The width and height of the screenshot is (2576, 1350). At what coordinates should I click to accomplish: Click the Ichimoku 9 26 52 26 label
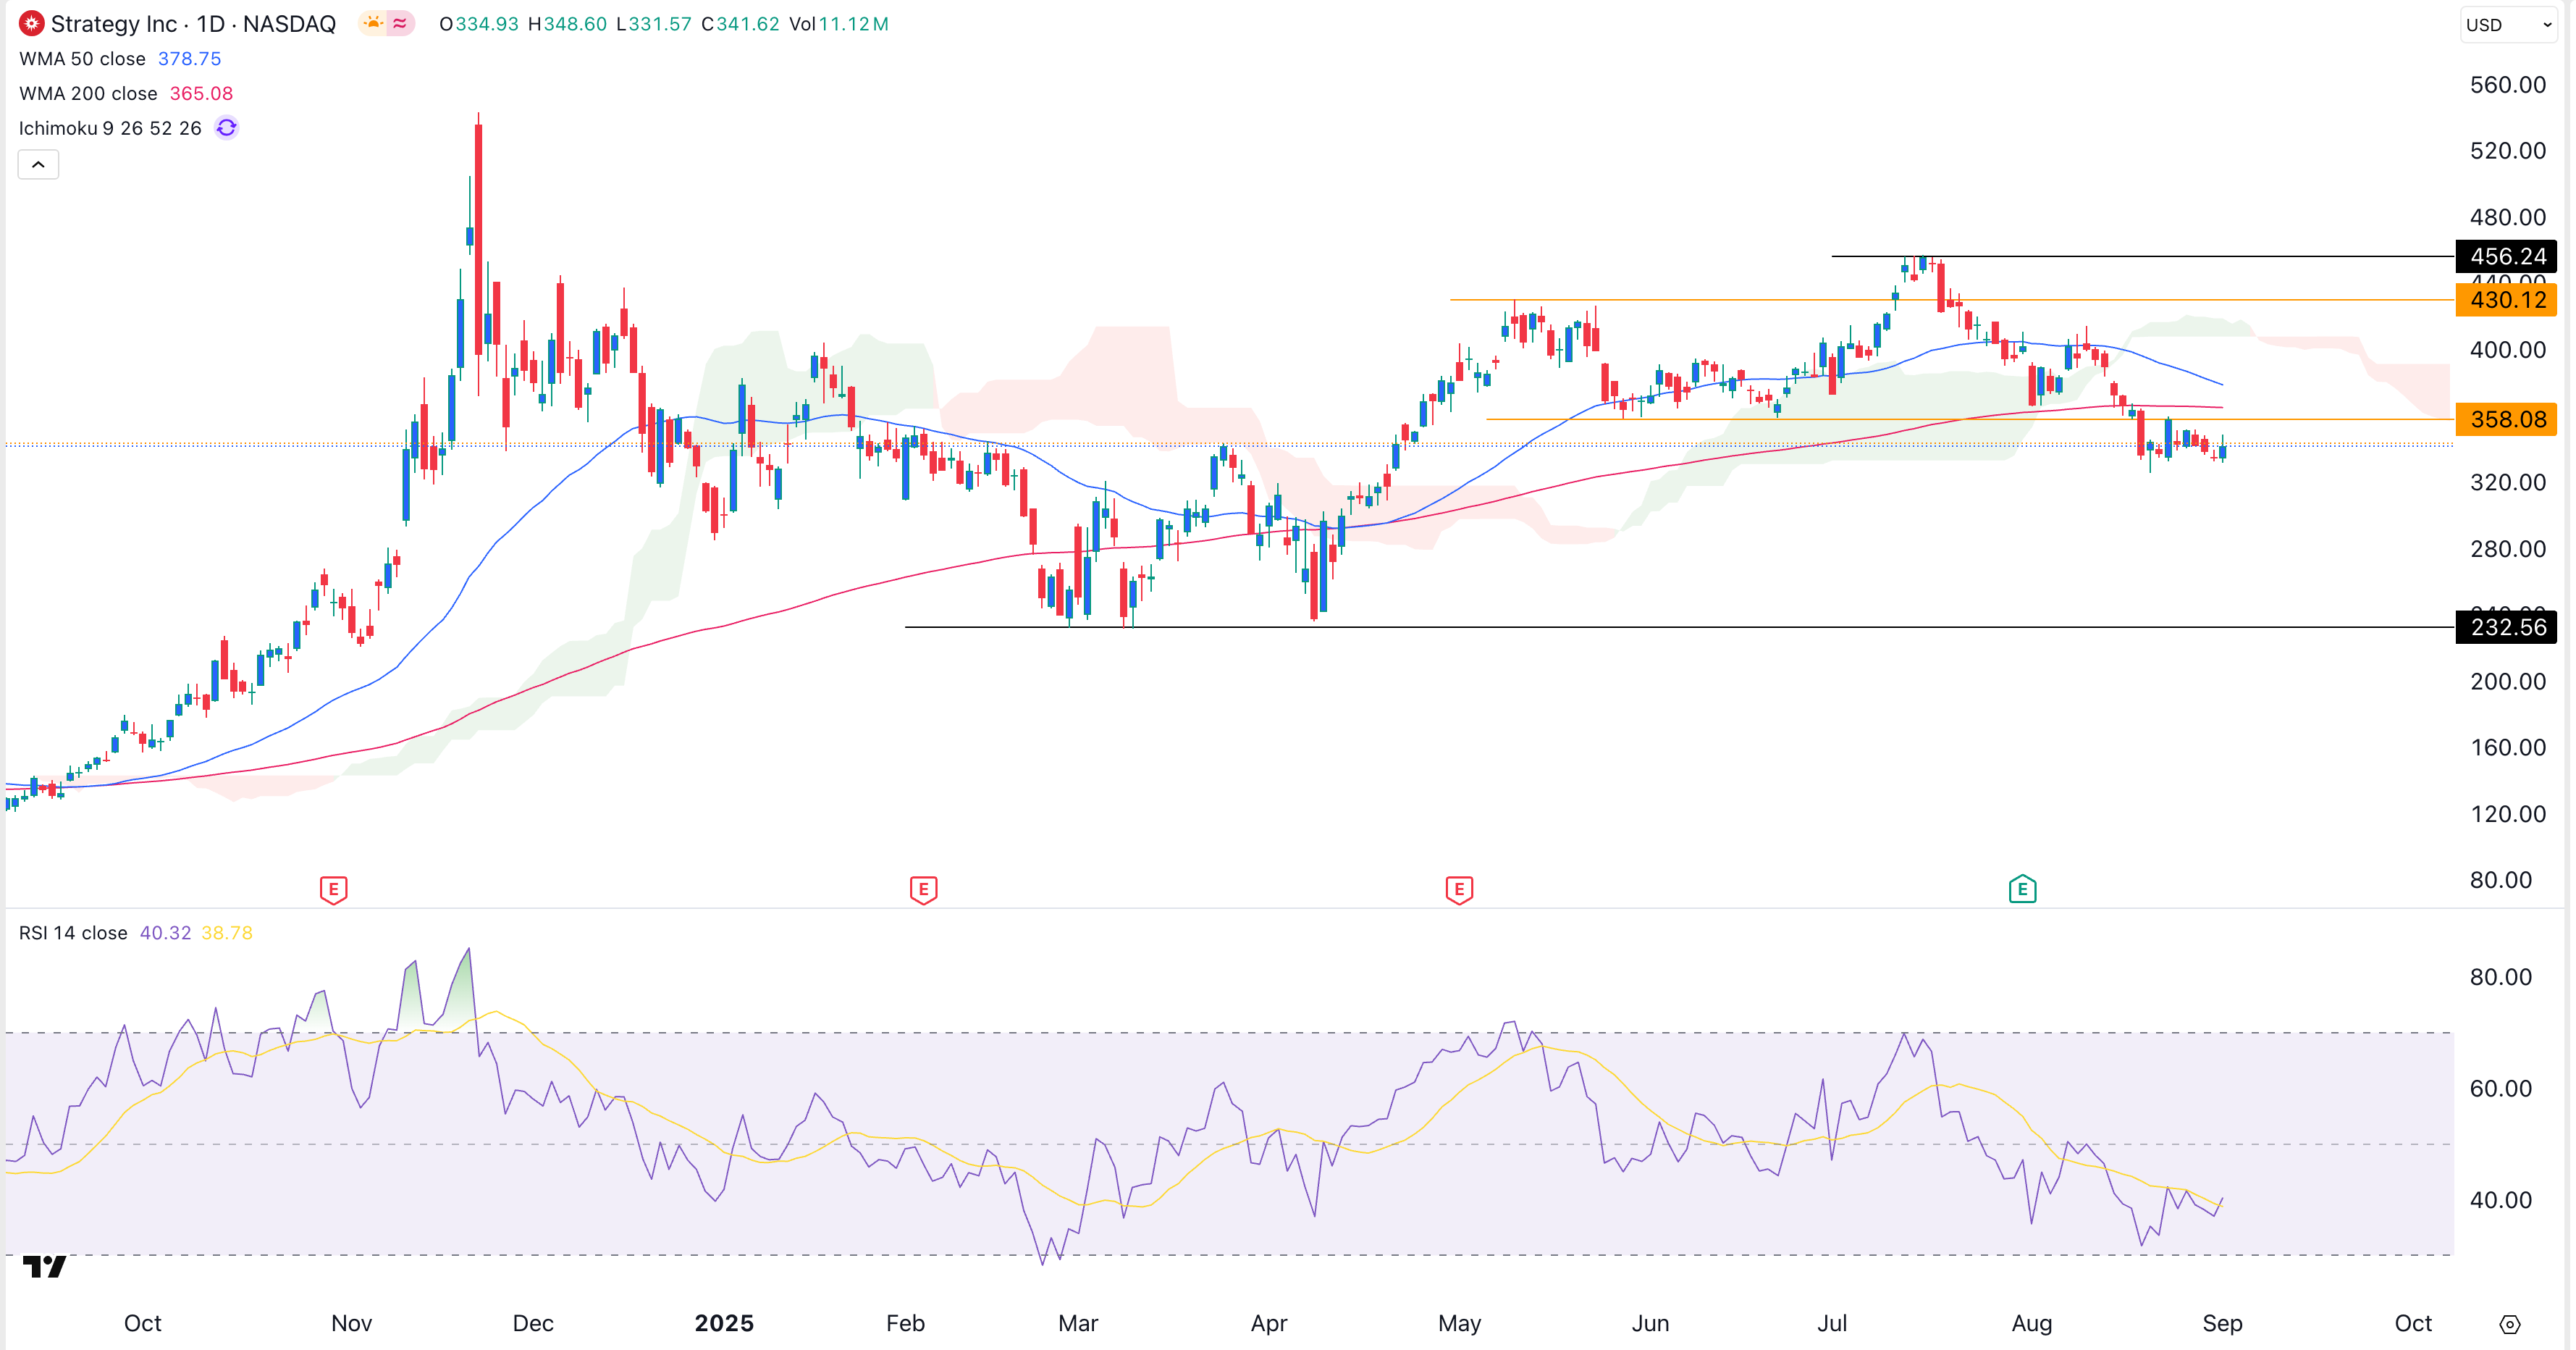(x=110, y=128)
